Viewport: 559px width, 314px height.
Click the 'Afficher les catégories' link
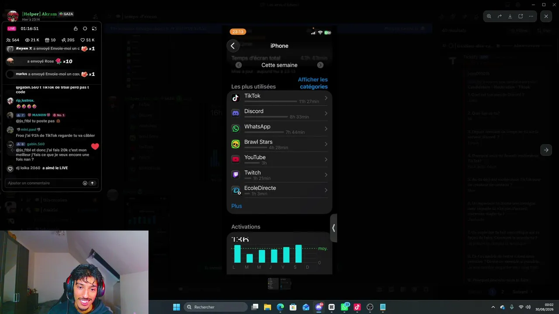(313, 83)
